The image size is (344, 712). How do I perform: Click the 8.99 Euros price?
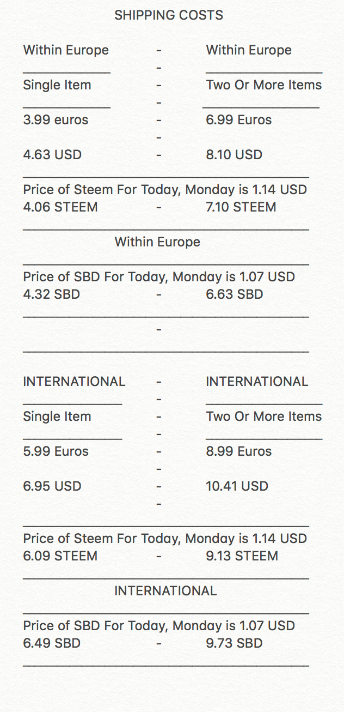[239, 451]
